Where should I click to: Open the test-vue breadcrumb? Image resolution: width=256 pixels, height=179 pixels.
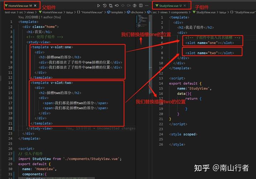click(x=10, y=12)
